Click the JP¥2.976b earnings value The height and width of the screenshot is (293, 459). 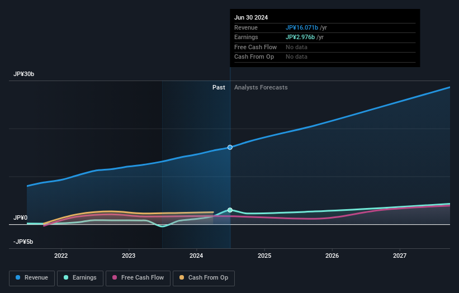tap(300, 37)
